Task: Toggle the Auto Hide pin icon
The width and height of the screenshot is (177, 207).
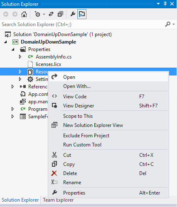Action: click(x=165, y=4)
